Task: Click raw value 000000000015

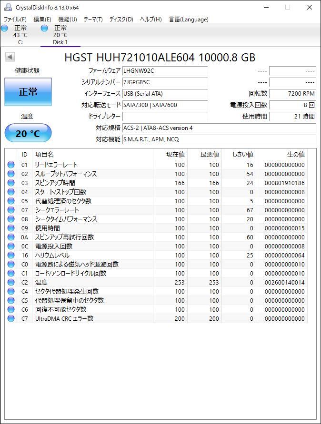Action: (284, 228)
